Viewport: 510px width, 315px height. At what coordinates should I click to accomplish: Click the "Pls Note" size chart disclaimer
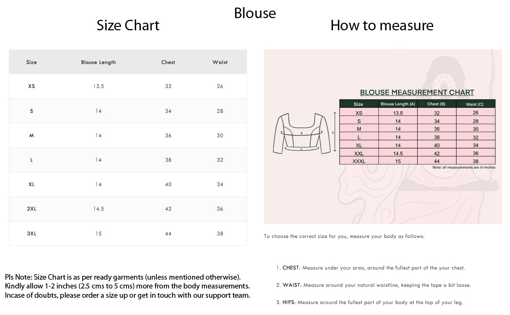[x=127, y=286]
